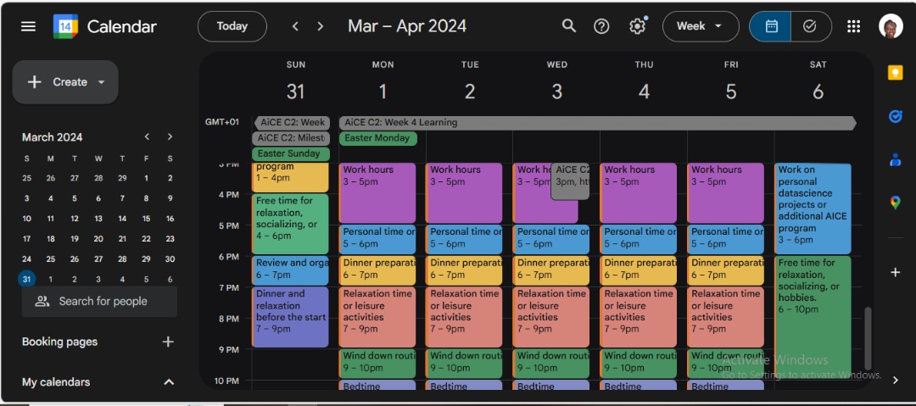Open Google Maps side panel icon
Viewport: 916px width, 406px height.
pyautogui.click(x=895, y=203)
